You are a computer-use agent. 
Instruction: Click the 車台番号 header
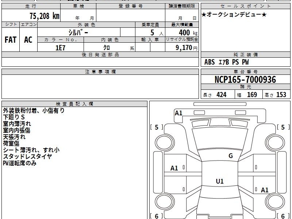[246, 72]
